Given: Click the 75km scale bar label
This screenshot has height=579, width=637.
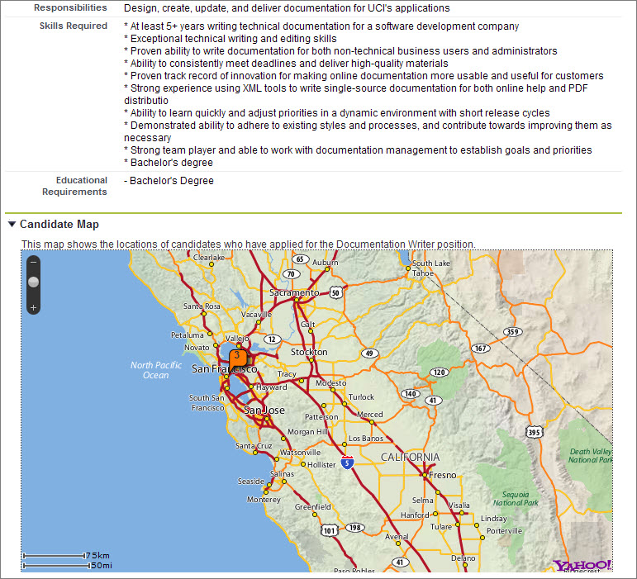Looking at the screenshot, I should (x=98, y=555).
